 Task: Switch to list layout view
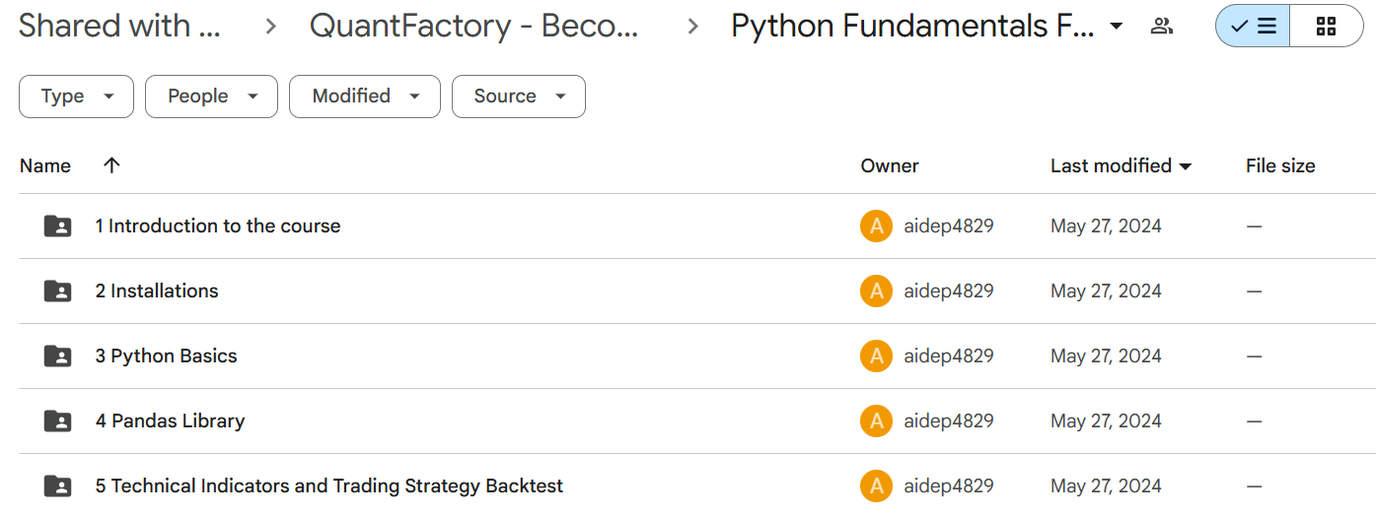(1253, 27)
